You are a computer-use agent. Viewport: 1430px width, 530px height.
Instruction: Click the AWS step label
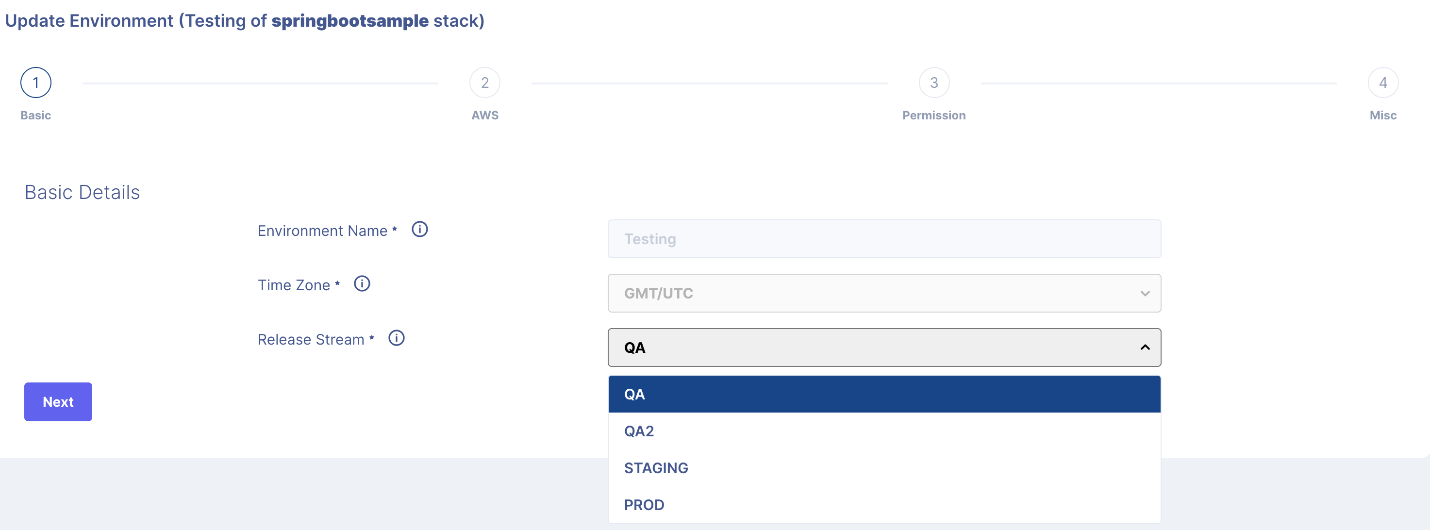[x=484, y=116]
